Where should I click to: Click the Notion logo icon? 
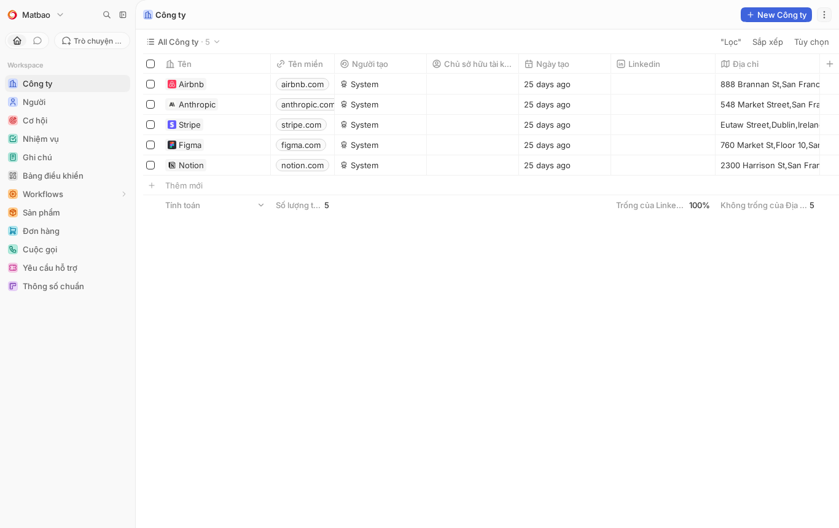point(172,165)
